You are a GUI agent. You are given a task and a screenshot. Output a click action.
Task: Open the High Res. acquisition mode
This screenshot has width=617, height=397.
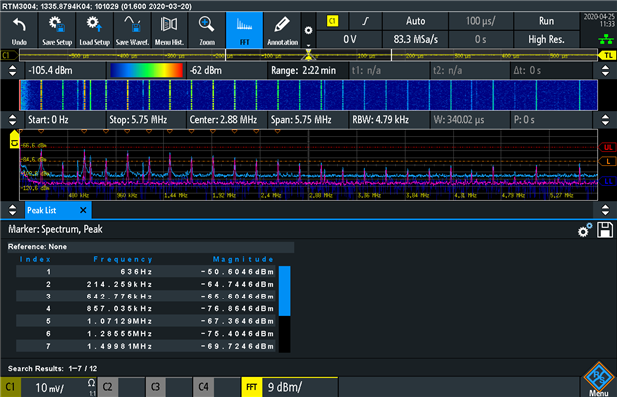coord(546,39)
